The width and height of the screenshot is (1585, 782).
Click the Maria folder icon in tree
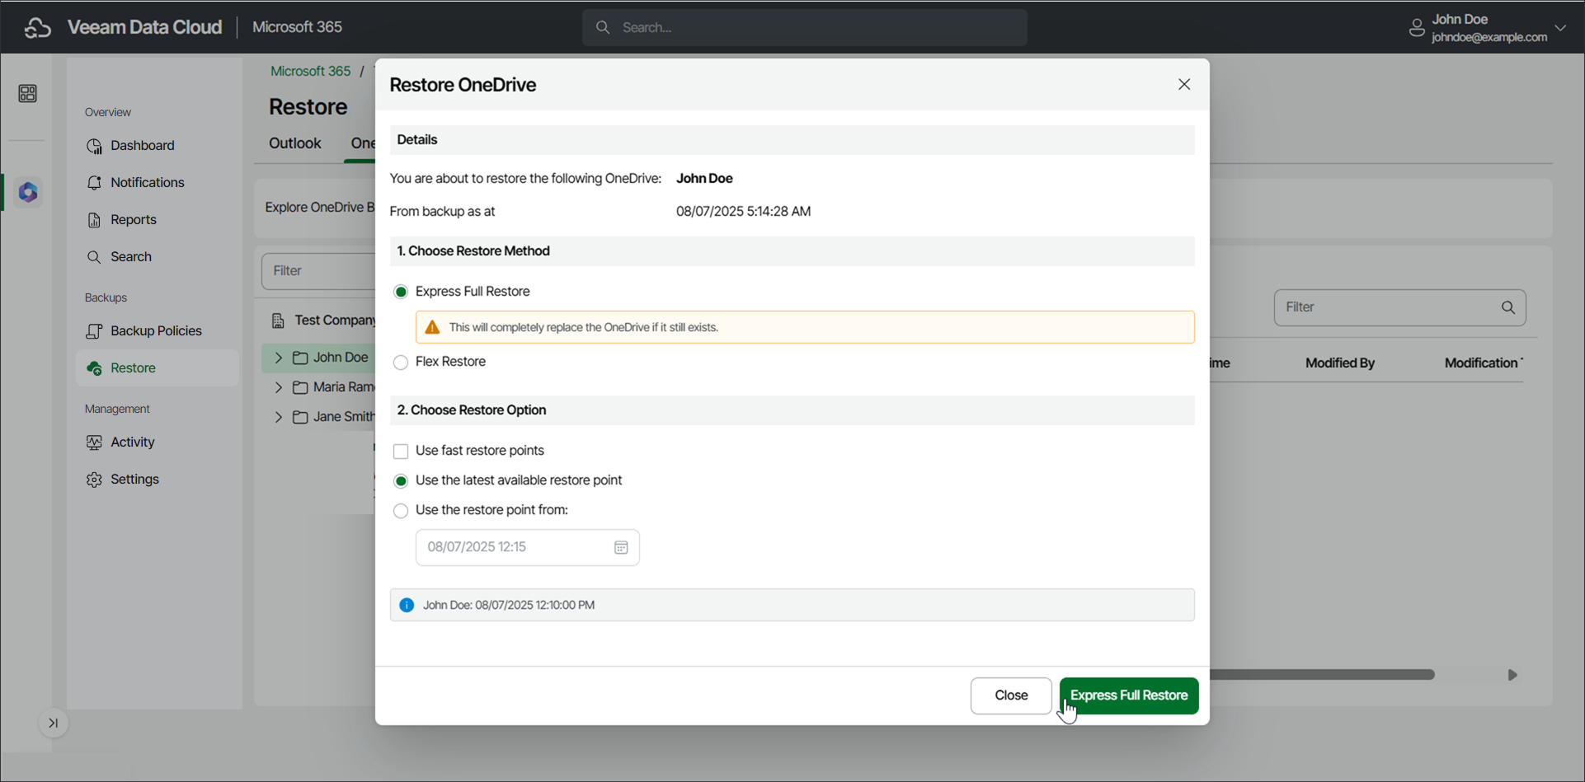(300, 387)
